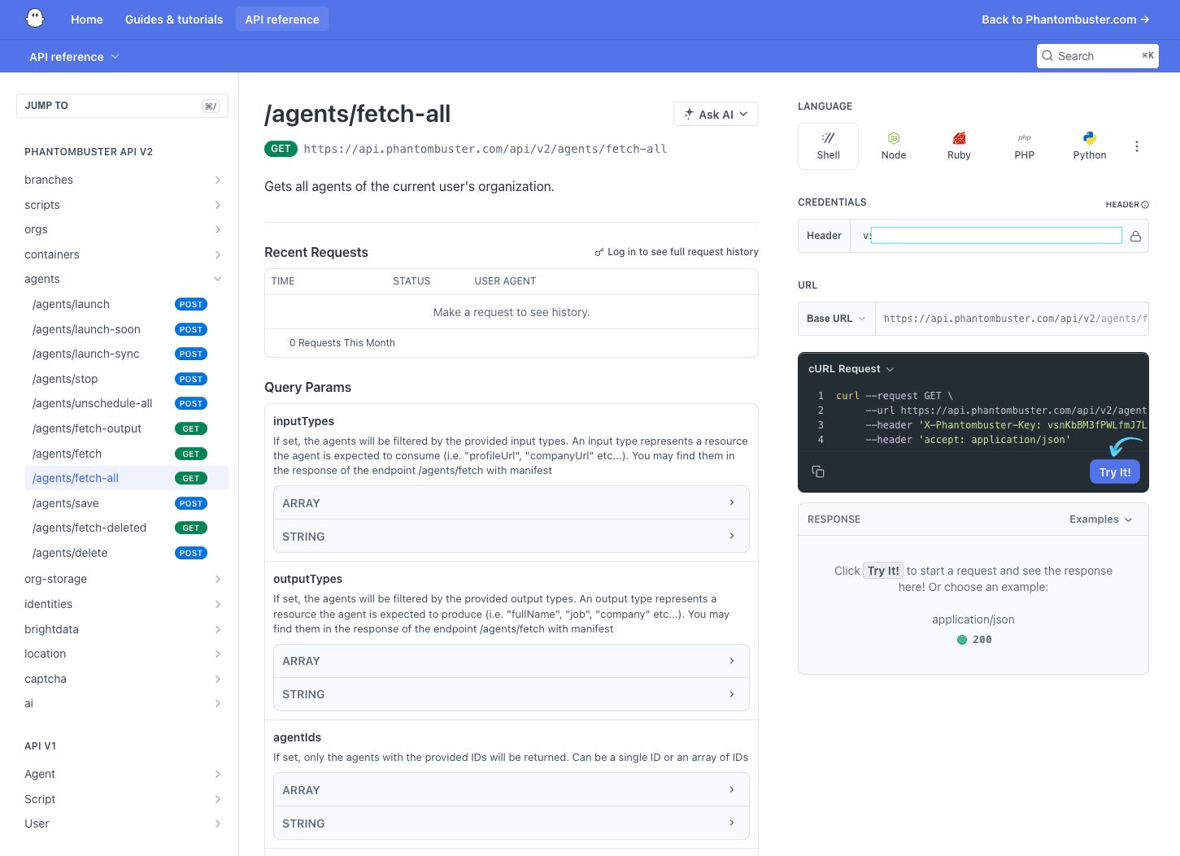Click the HEADER info icon
The width and height of the screenshot is (1180, 856).
coord(1145,205)
